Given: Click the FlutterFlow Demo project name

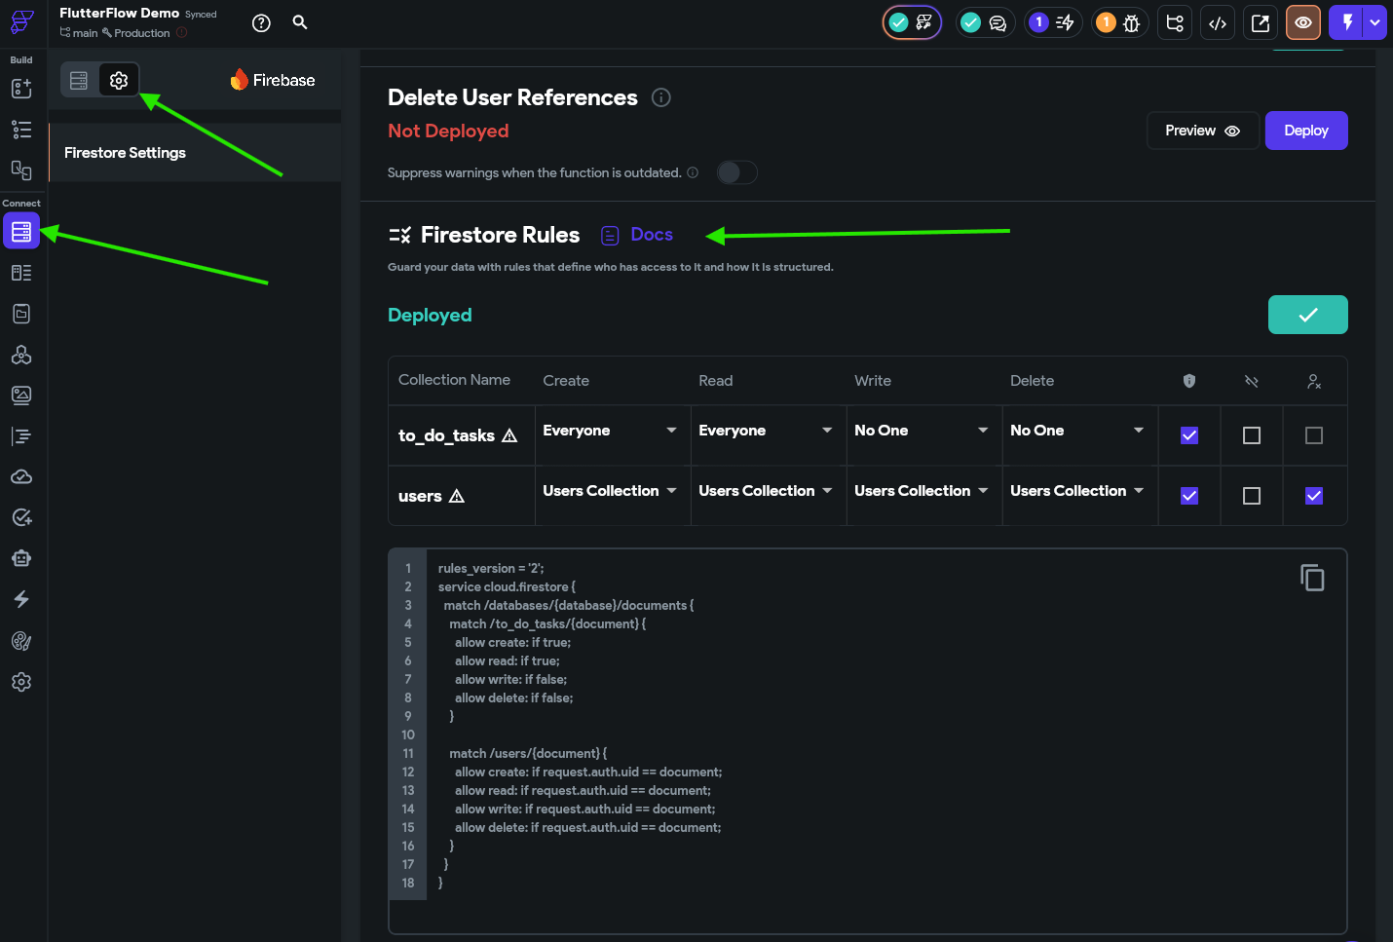Looking at the screenshot, I should [119, 13].
